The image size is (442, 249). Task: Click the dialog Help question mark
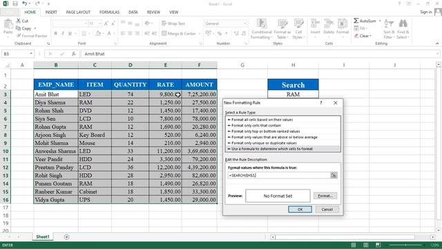click(x=320, y=103)
